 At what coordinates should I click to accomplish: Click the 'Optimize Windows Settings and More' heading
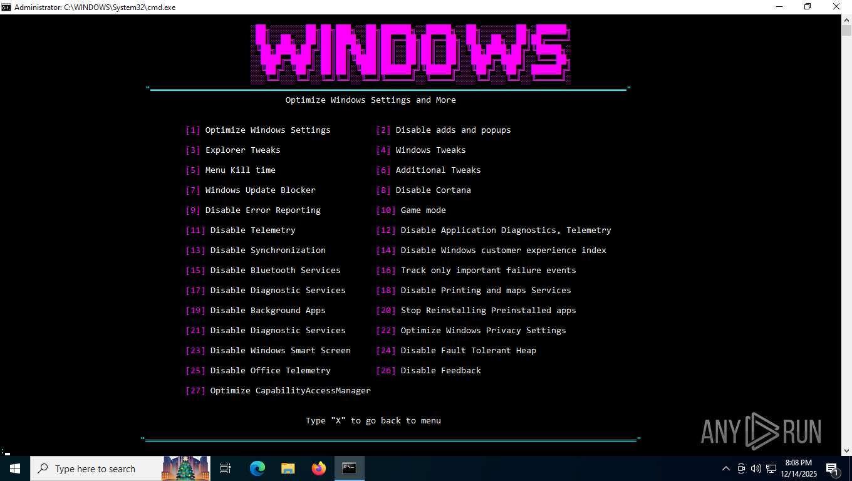tap(371, 100)
